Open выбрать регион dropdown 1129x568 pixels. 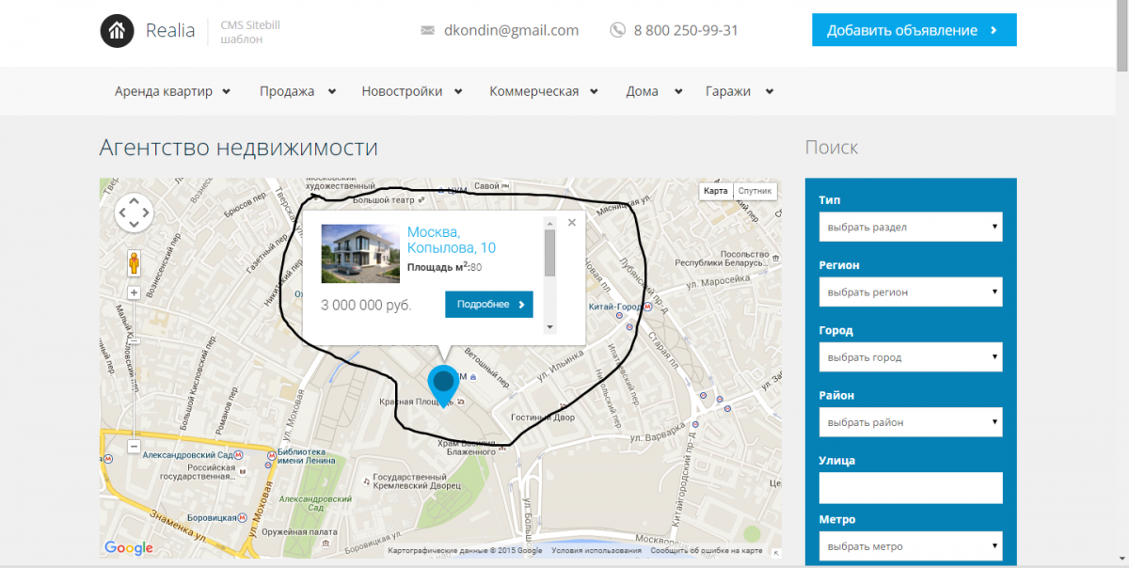911,292
